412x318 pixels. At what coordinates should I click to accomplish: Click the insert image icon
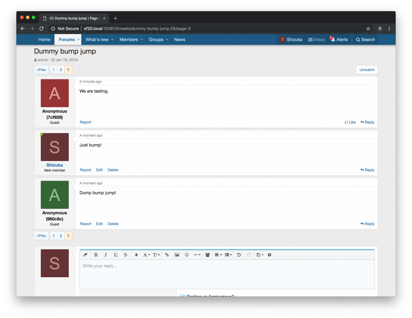coord(177,255)
